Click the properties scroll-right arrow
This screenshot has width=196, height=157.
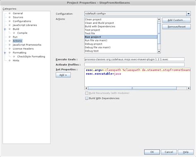click(x=189, y=88)
